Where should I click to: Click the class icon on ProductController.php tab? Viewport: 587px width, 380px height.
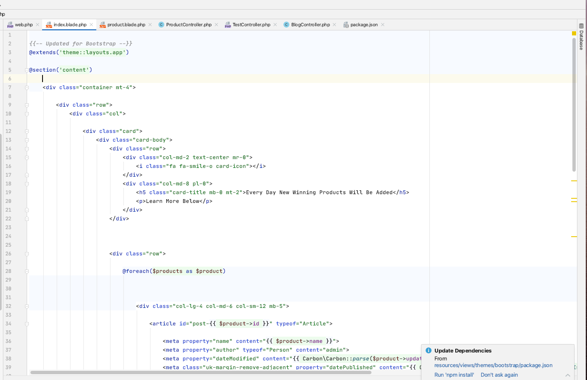point(161,25)
